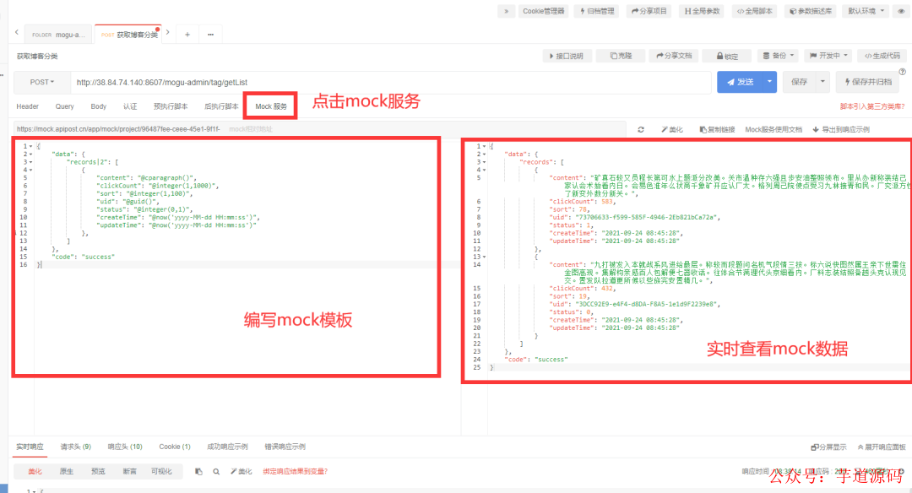Select the 实时响应 response tab
This screenshot has width=912, height=493.
tap(30, 447)
